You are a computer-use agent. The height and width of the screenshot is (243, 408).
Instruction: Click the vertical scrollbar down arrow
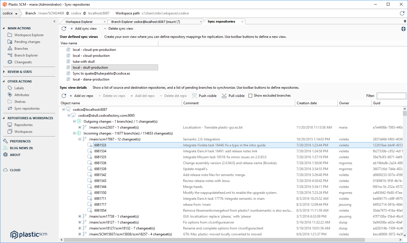pyautogui.click(x=405, y=235)
